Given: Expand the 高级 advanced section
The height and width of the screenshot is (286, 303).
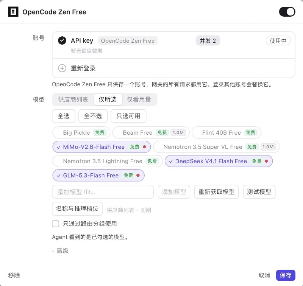Looking at the screenshot, I should (60, 251).
